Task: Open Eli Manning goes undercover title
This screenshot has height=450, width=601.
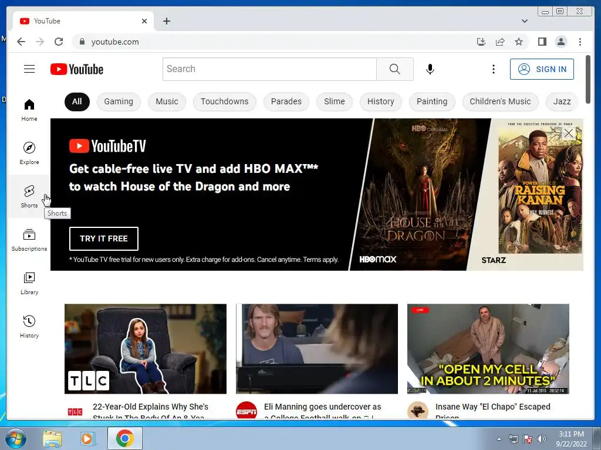Action: point(322,411)
